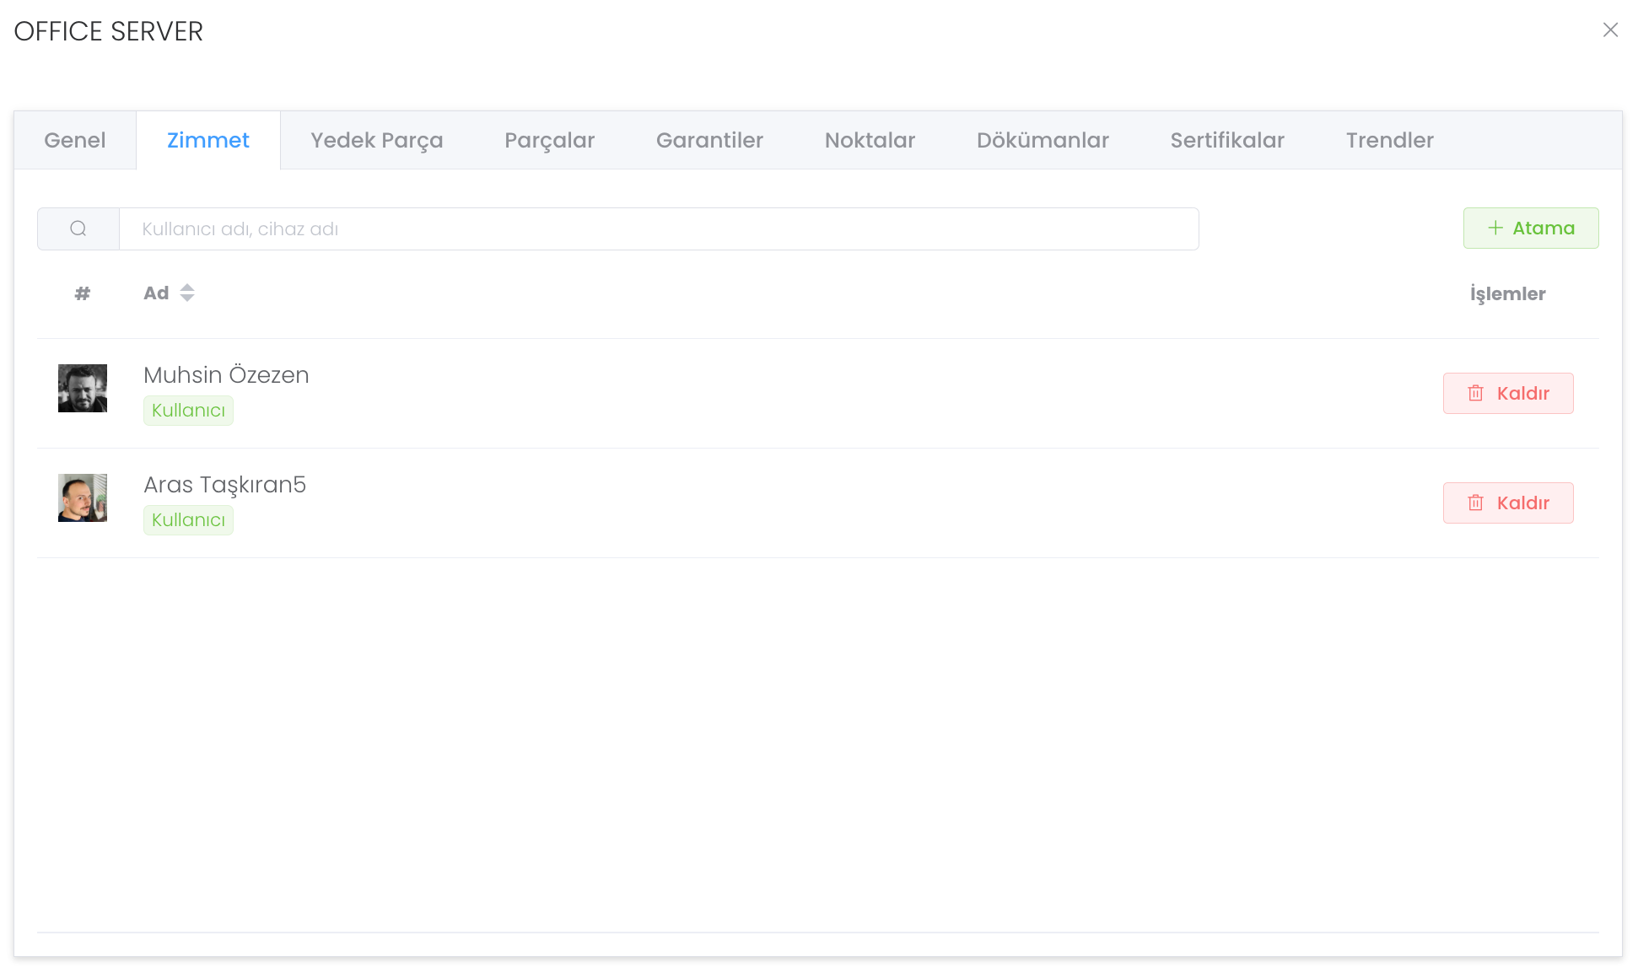Screen dimensions: 1638x973
Task: View the Dökümanlar tab
Action: (1043, 141)
